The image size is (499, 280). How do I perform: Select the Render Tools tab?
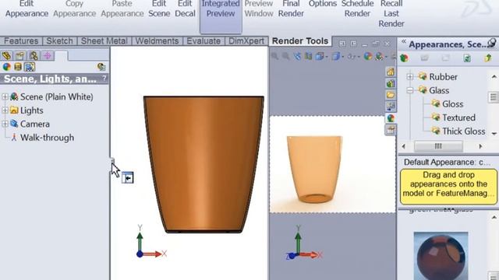tap(300, 41)
